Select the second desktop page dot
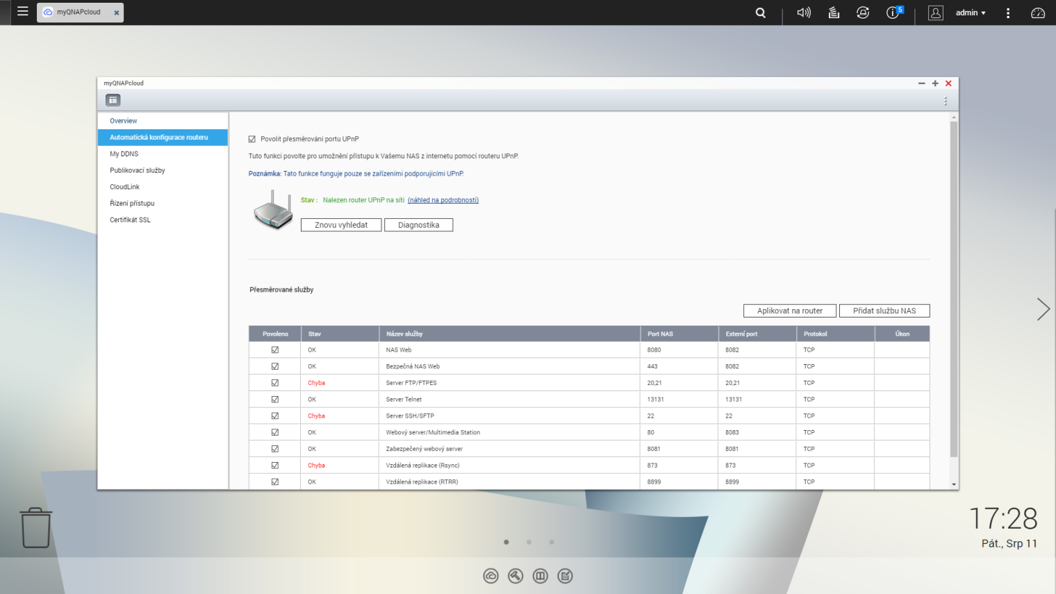The height and width of the screenshot is (594, 1056). pos(529,542)
